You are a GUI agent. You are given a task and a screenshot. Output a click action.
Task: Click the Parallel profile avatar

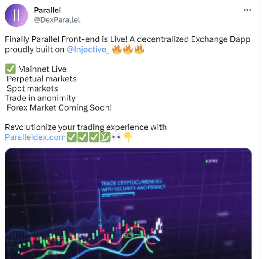pos(16,16)
